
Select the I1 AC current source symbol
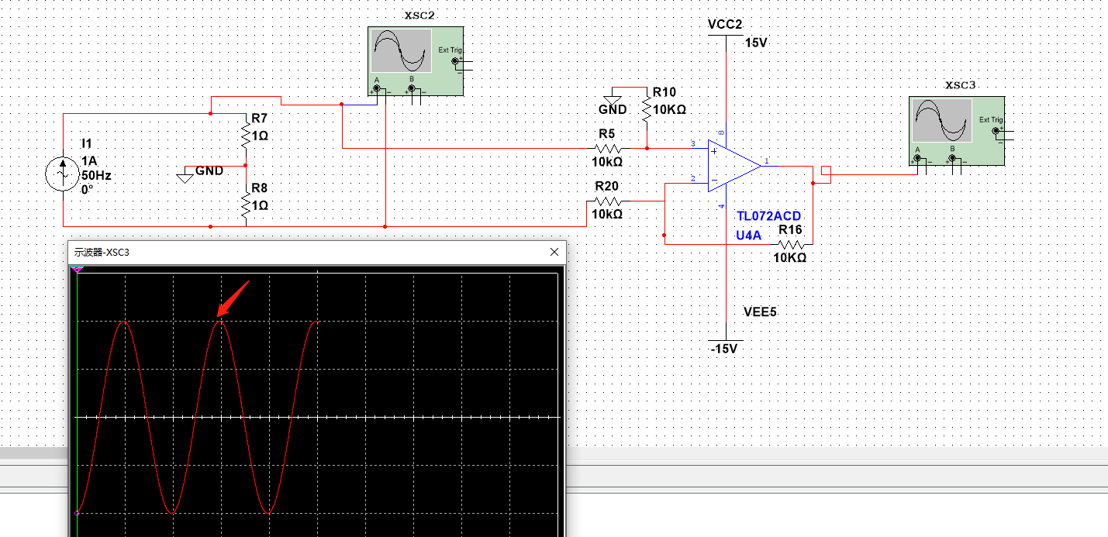[x=62, y=173]
